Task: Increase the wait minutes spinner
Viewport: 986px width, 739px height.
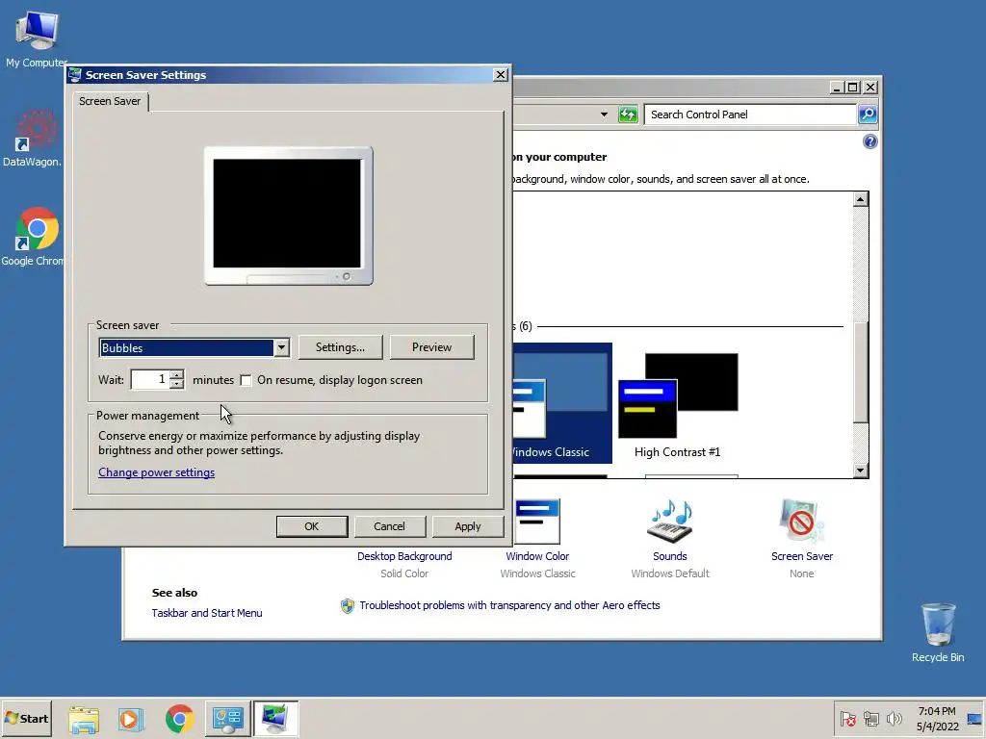Action: [177, 375]
